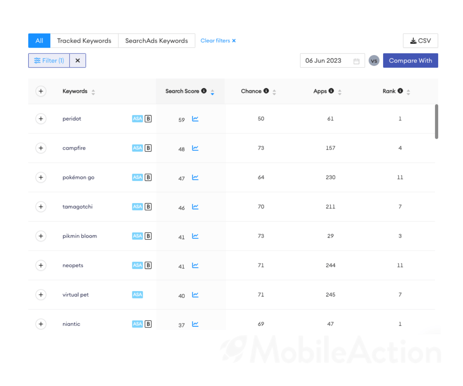Show Chance info tooltip icon
This screenshot has width=463, height=386.
coord(266,91)
